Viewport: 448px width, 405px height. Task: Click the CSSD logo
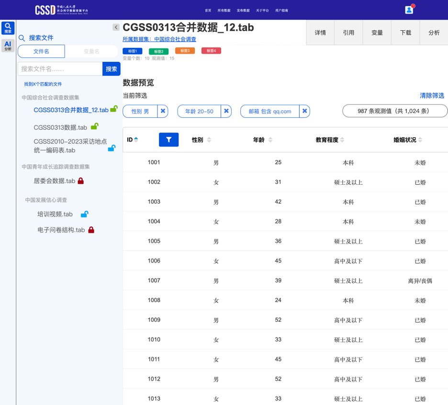(61, 10)
